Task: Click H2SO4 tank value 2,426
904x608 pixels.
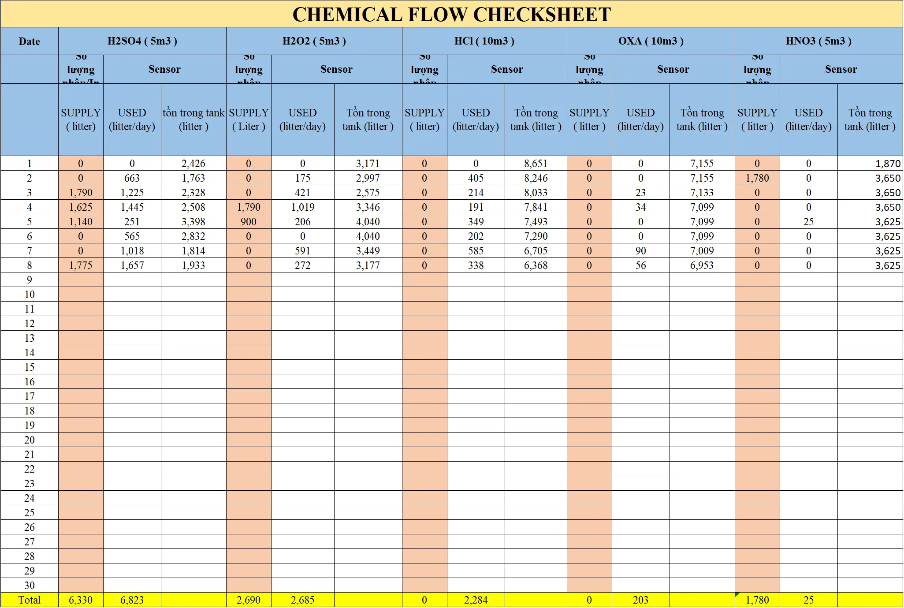Action: 193,164
